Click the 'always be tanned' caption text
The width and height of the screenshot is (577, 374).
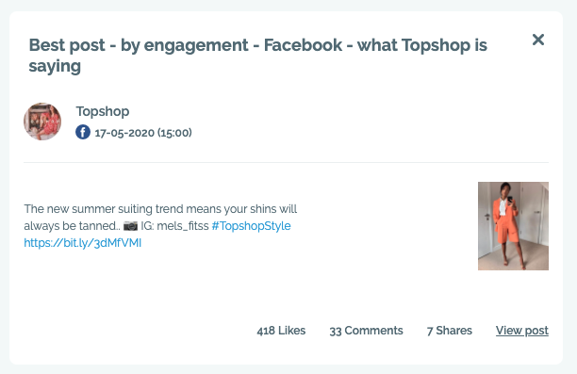coord(72,226)
